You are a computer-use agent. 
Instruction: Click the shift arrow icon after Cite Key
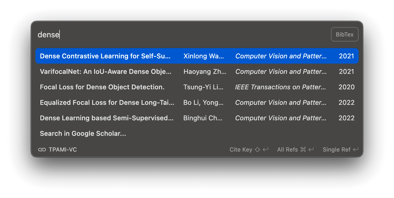coord(257,150)
